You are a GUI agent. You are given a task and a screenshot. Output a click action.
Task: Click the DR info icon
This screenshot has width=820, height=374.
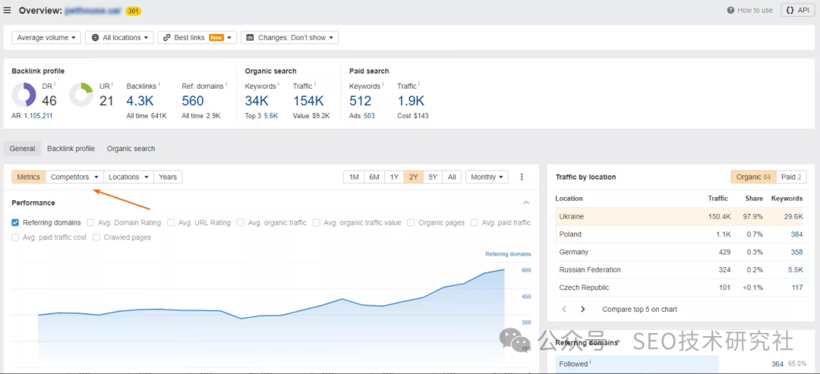click(55, 85)
